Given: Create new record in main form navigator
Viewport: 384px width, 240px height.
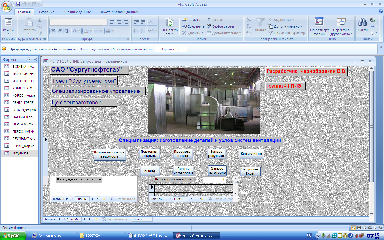Looking at the screenshot, I should 95,219.
